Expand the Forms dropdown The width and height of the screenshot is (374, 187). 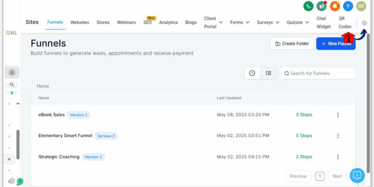(x=240, y=22)
